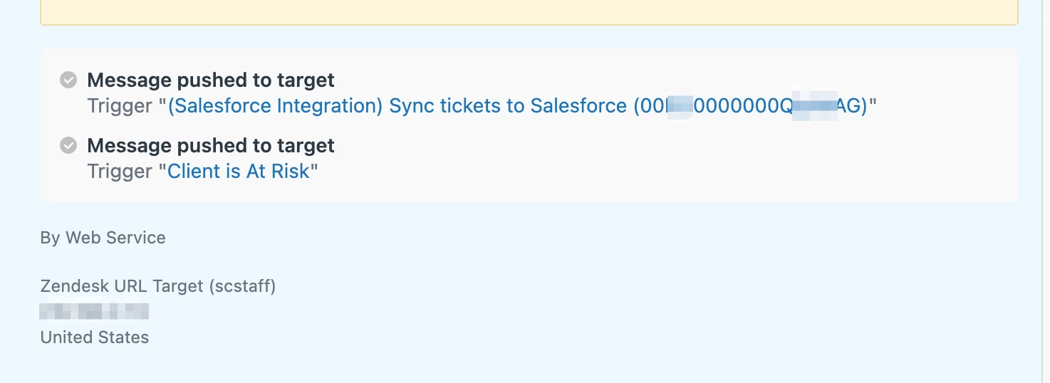The height and width of the screenshot is (383, 1050).
Task: Click the Trigger label before Salesforce link
Action: (120, 106)
